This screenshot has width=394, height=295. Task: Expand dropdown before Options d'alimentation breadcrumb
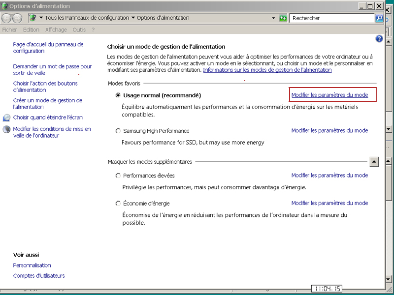click(x=133, y=18)
